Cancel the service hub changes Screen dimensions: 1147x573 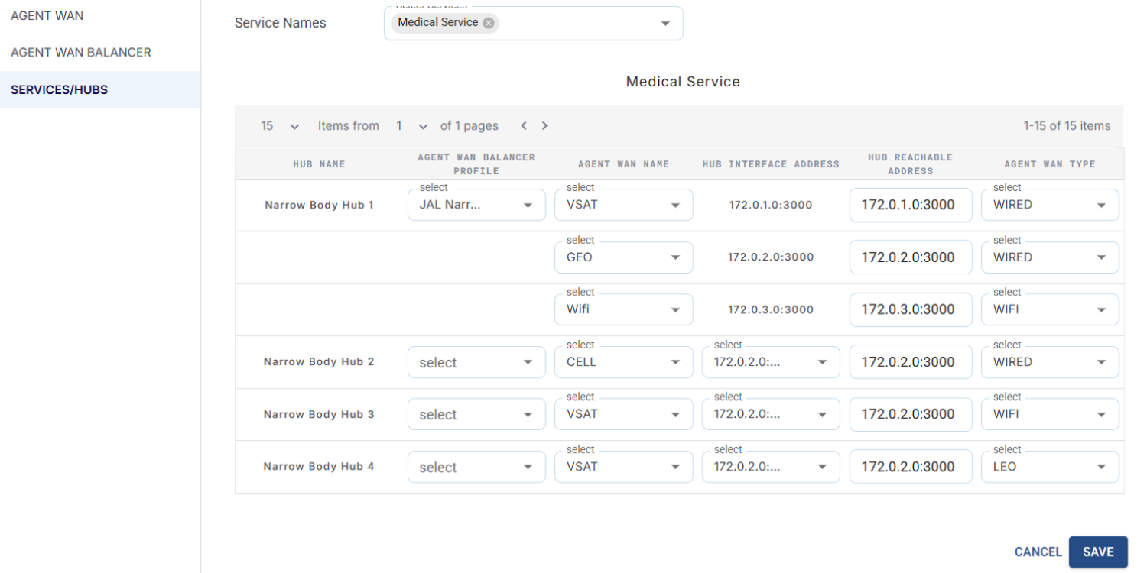coord(1038,552)
